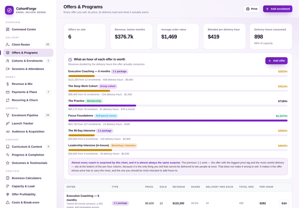
Task: Click the 89% of capacity note
Action: click(263, 43)
